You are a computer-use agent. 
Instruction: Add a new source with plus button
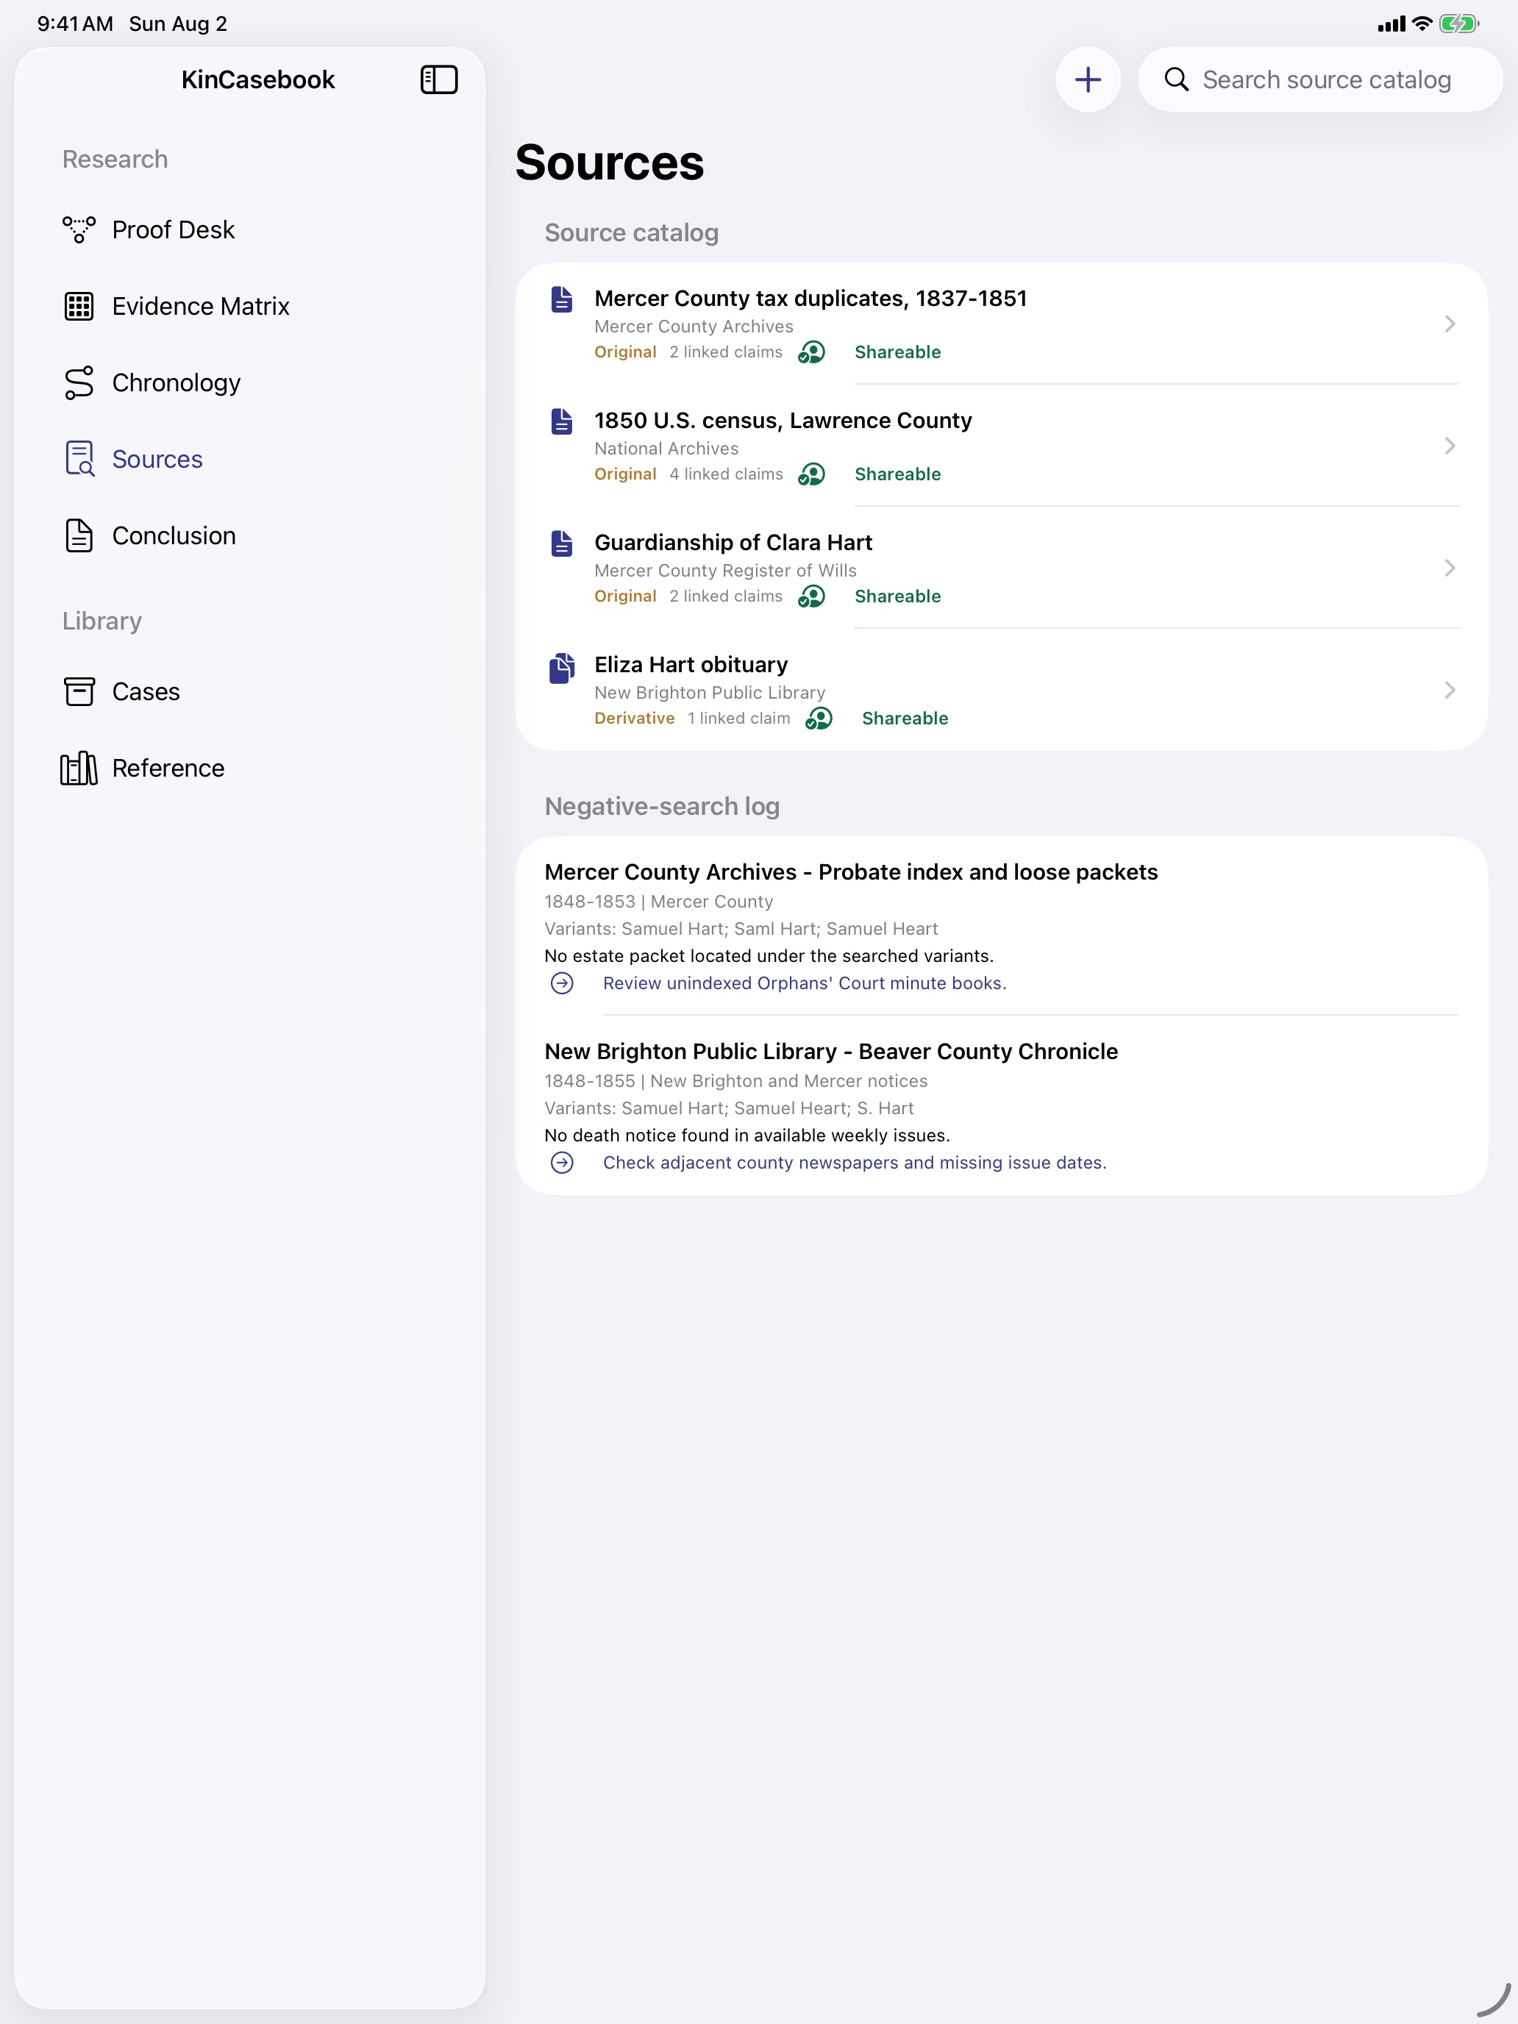[x=1087, y=79]
